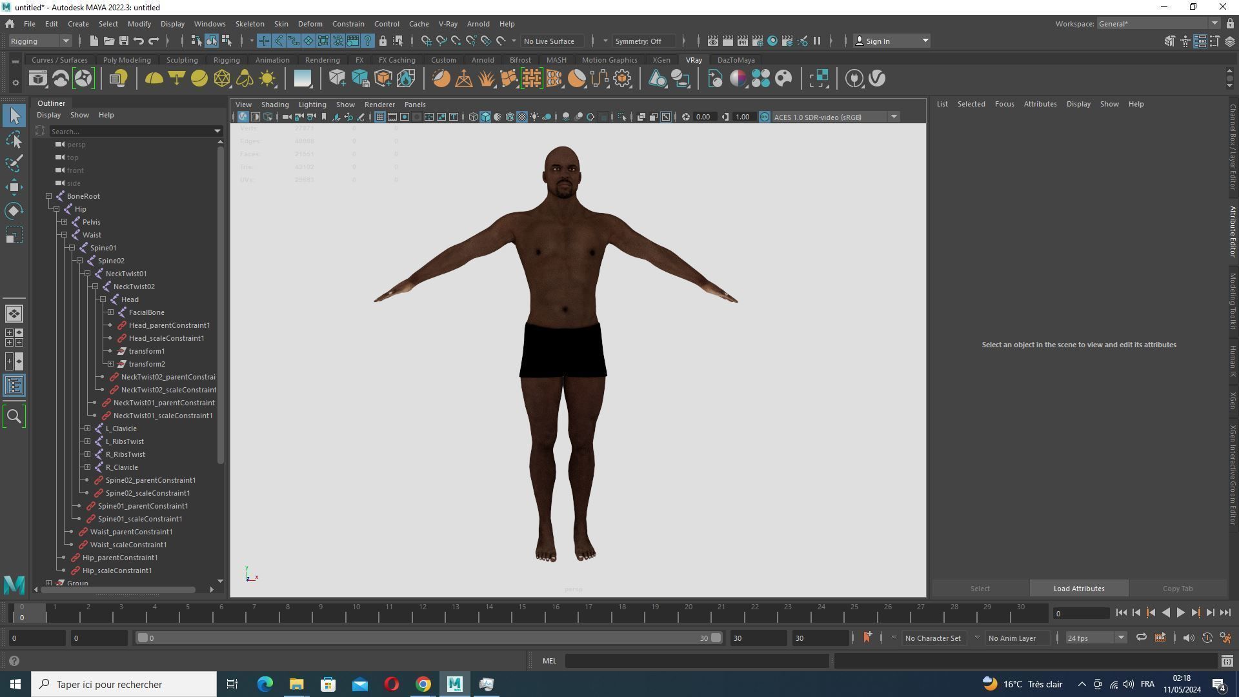Set an auto keyframe toggle icon
This screenshot has height=697, width=1239.
click(x=1207, y=638)
